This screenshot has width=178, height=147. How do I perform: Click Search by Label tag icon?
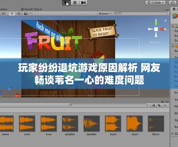coord(159,105)
